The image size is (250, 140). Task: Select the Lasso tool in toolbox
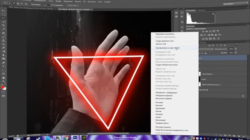point(4,18)
